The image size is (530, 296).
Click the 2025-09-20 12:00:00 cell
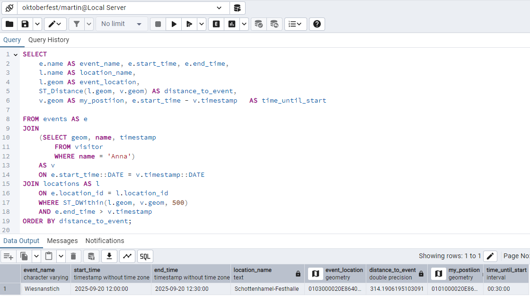coord(111,289)
